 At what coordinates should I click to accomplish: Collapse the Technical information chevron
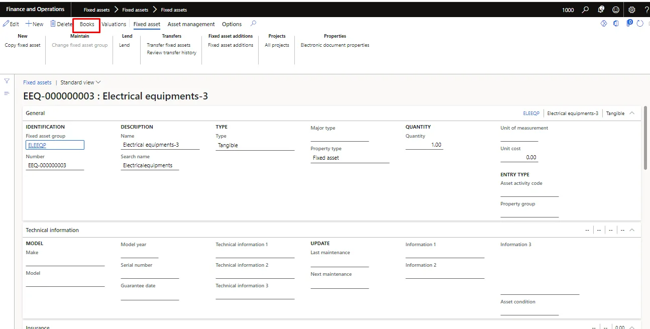[x=632, y=230]
